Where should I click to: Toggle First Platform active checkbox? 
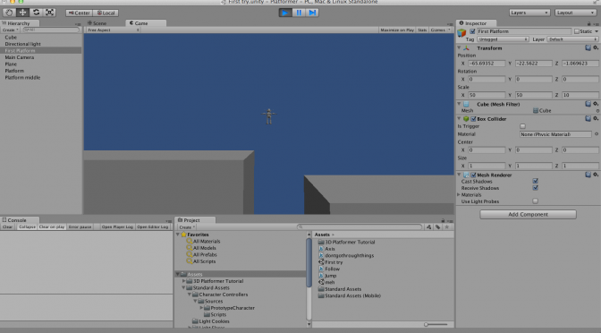tap(472, 31)
